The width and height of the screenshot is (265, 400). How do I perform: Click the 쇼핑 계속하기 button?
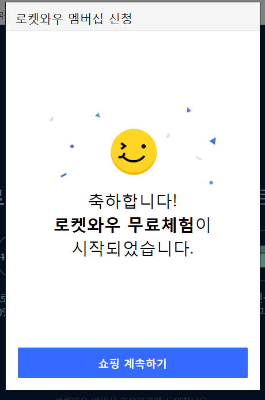(132, 363)
